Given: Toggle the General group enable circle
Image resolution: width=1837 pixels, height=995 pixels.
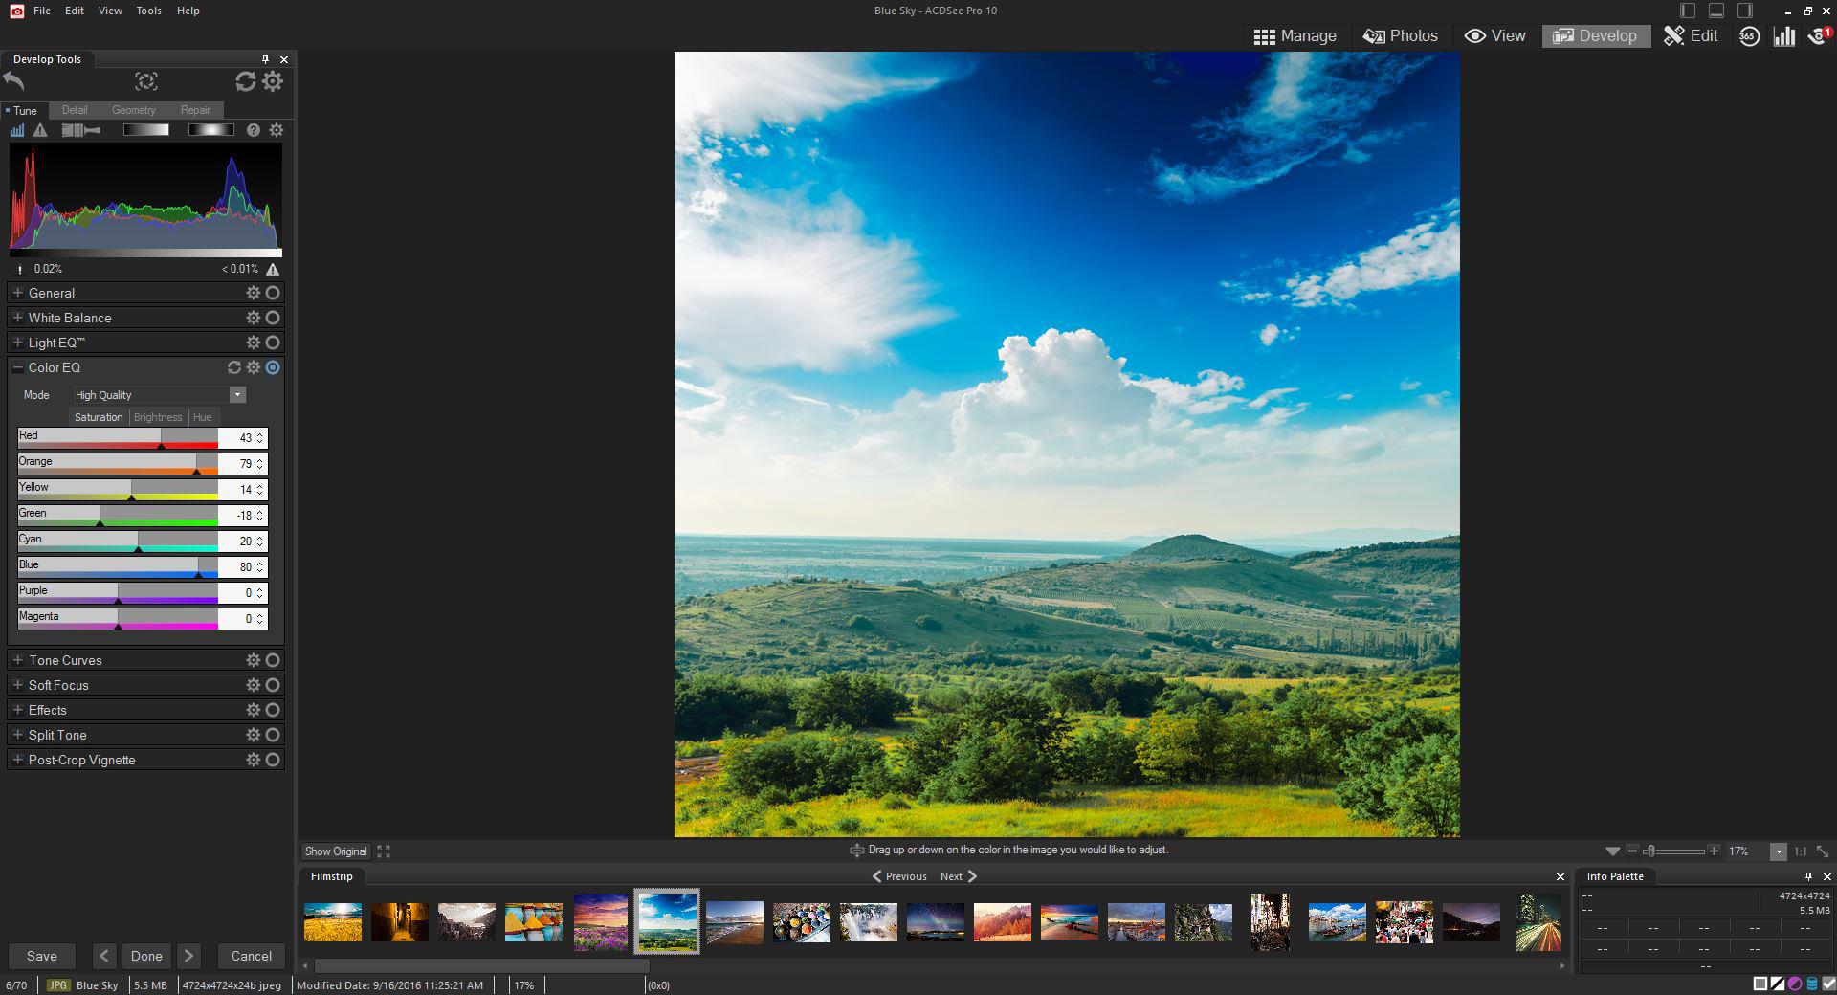Looking at the screenshot, I should pyautogui.click(x=273, y=293).
